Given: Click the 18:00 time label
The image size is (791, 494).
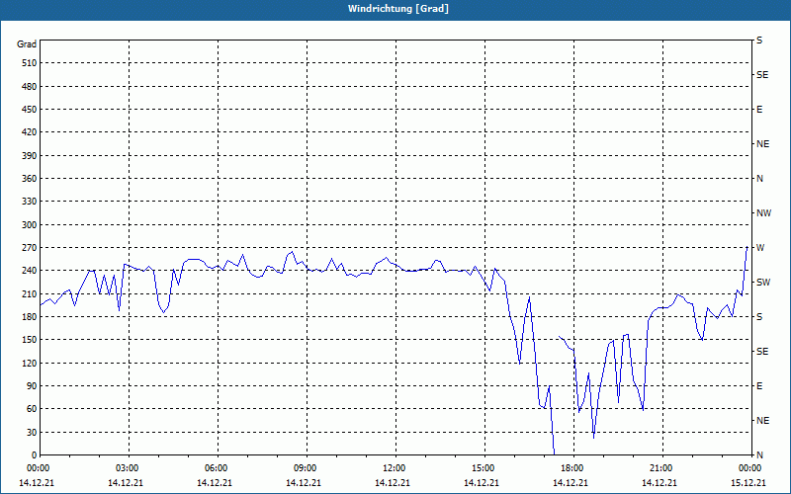Looking at the screenshot, I should pos(572,467).
